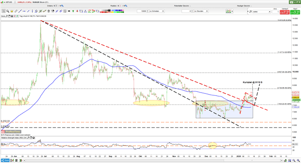Choose the black color swatch
301x163 pixels.
point(109,10)
